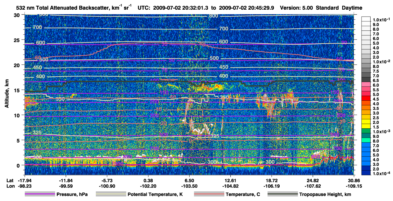Click the "Tropopause Height, km" legend label
The width and height of the screenshot is (393, 201).
(325, 194)
